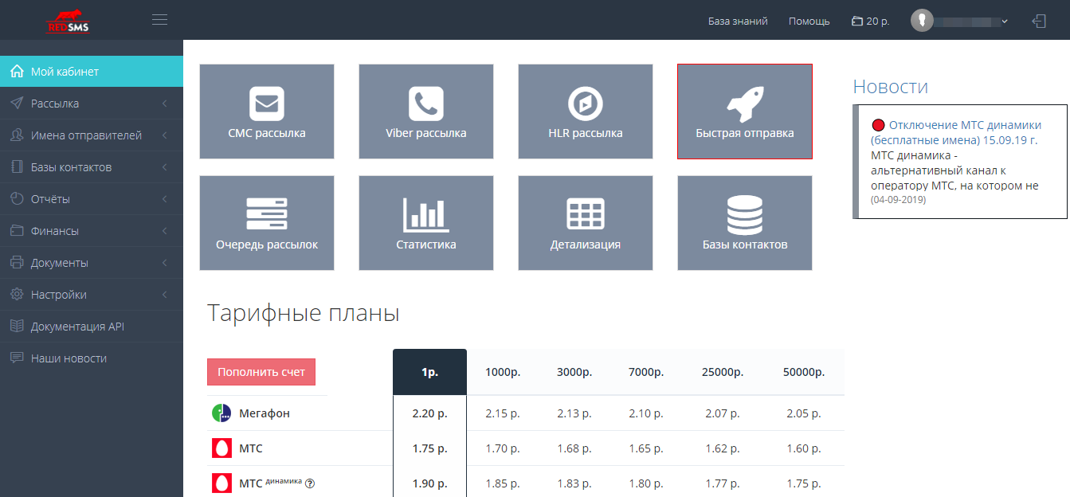
Task: Click the МТС 1.60 р. price
Action: tap(803, 448)
